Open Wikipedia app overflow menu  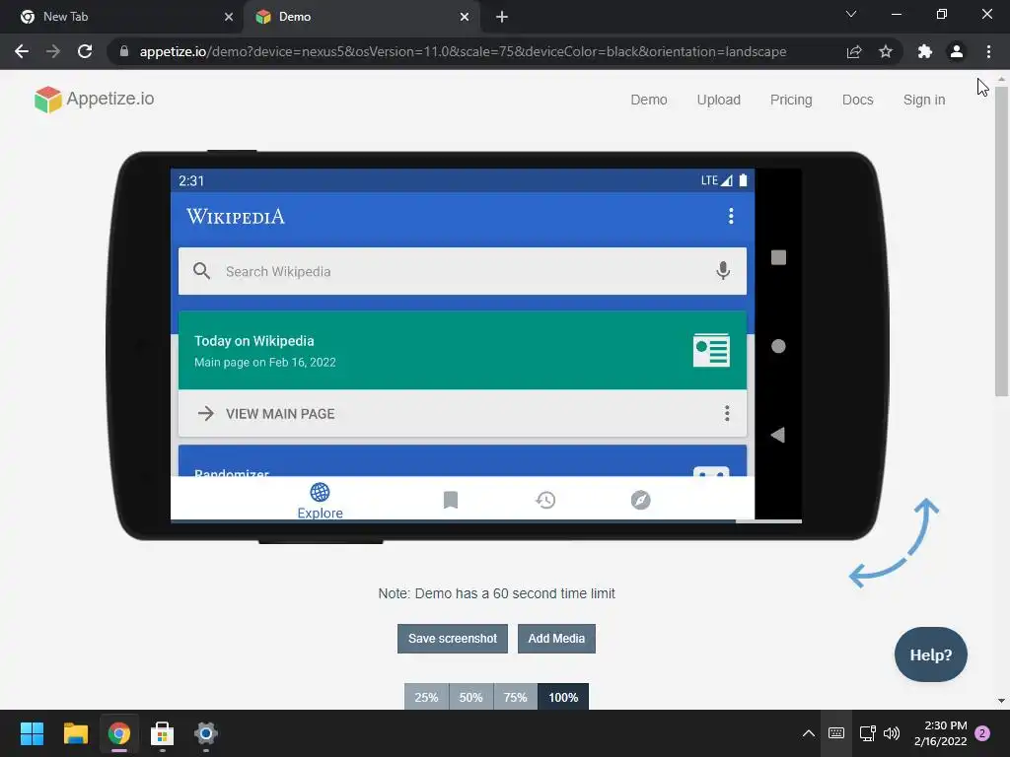point(731,216)
